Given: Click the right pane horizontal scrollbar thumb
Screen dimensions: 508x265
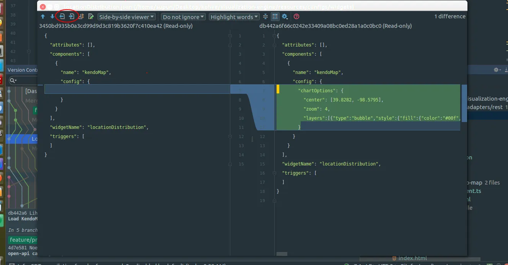Looking at the screenshot, I should tap(282, 254).
